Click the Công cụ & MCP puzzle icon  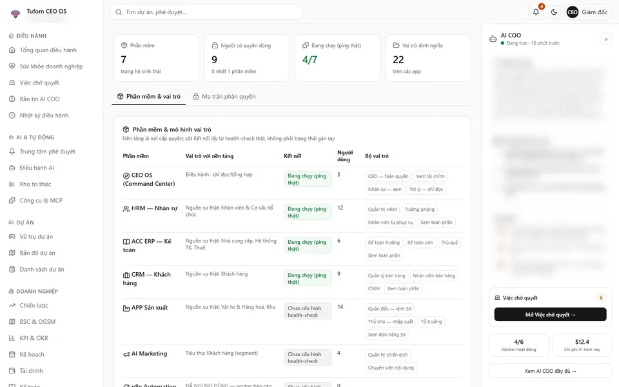coord(12,200)
